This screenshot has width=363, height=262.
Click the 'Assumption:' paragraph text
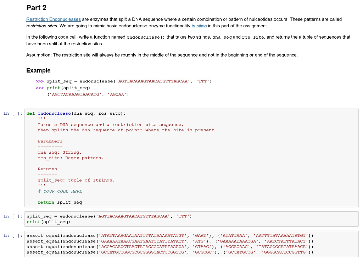162,55
